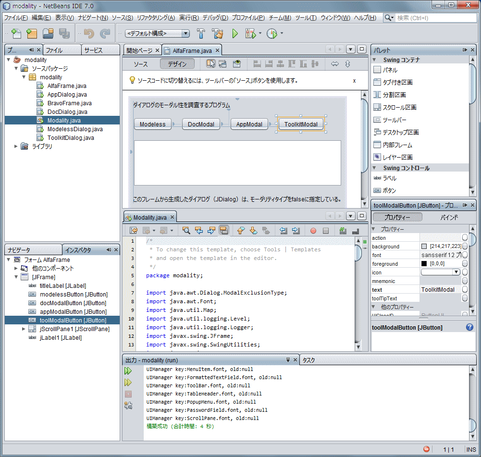This screenshot has height=457, width=481.
Task: Open the リファクタリング(A) menu
Action: [x=156, y=18]
